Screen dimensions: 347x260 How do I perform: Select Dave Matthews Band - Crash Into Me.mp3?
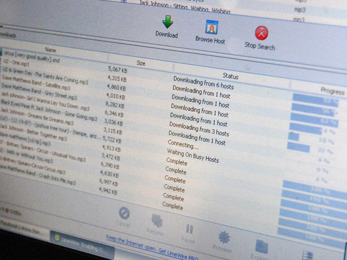[x=38, y=175]
